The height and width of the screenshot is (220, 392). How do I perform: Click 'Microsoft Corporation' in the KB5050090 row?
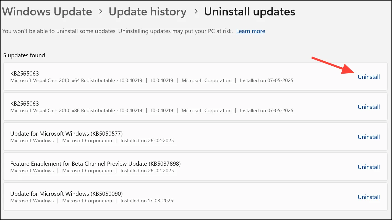[87, 201]
